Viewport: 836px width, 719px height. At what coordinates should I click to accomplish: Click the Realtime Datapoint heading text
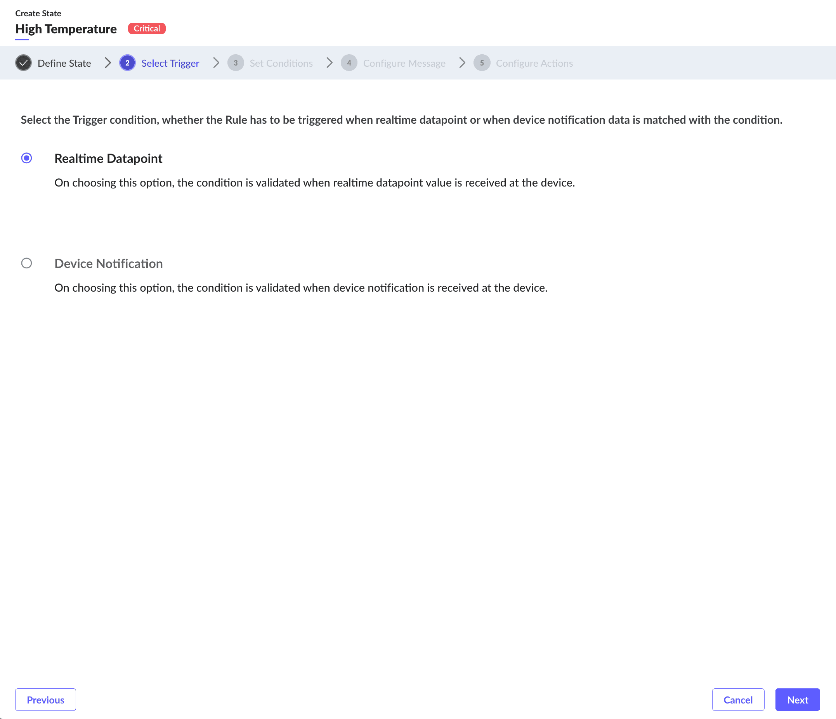point(108,159)
